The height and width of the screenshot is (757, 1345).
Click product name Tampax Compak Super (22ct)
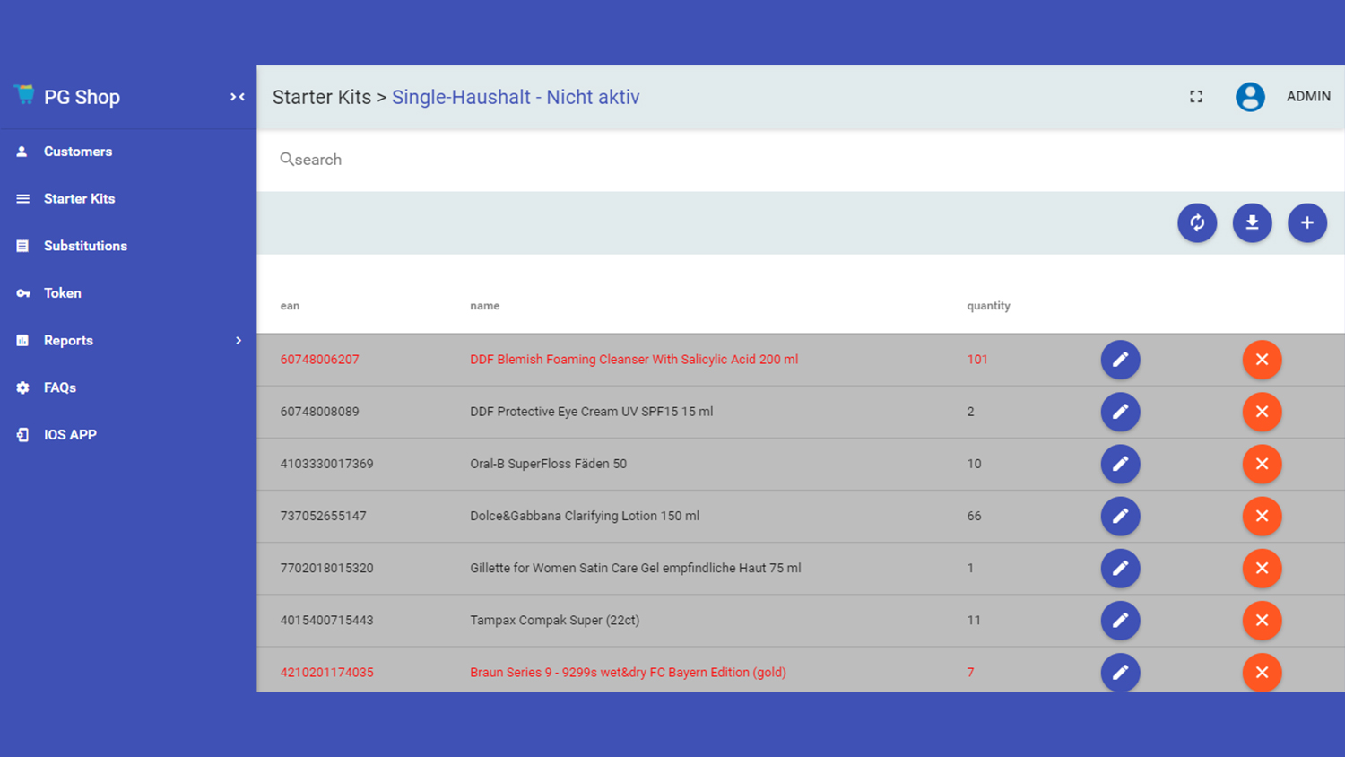(555, 620)
